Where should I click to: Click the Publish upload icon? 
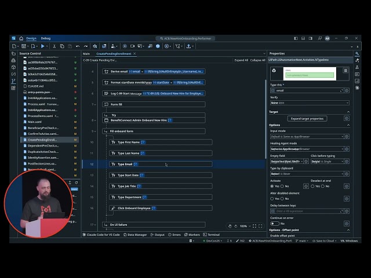pyautogui.click(x=188, y=46)
